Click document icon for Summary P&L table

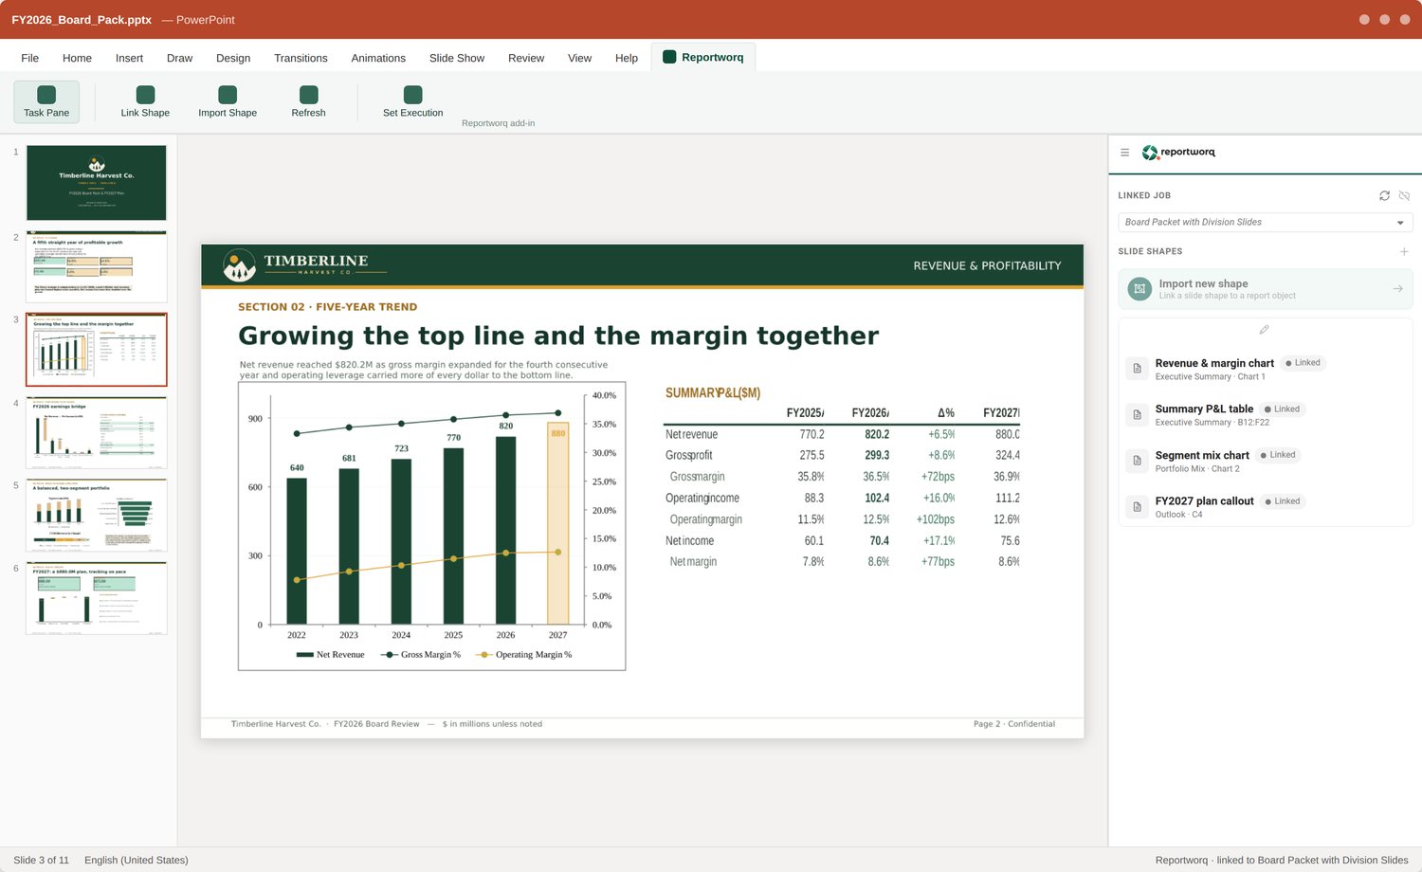pos(1137,414)
